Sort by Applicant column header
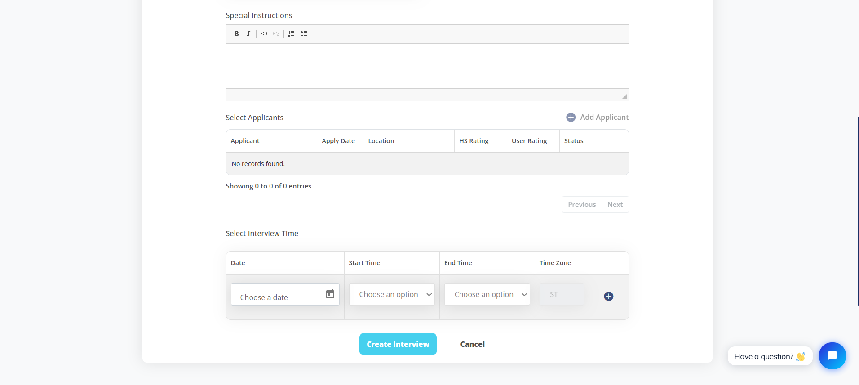Viewport: 859px width, 385px height. coord(245,141)
